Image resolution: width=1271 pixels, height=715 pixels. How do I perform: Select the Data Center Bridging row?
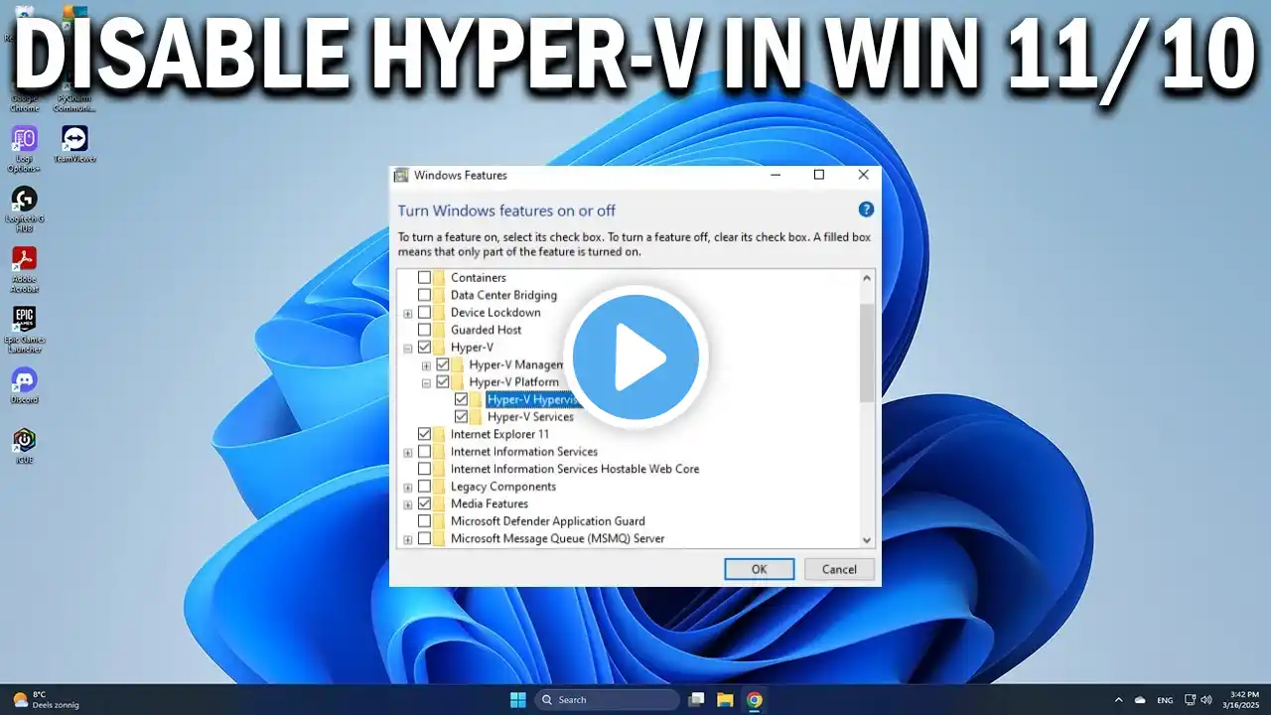(503, 295)
